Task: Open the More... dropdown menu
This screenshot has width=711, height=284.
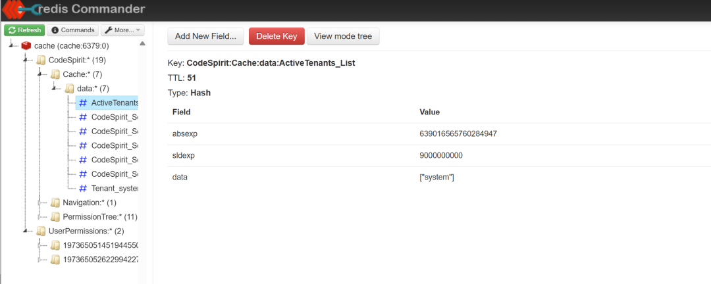Action: (122, 30)
